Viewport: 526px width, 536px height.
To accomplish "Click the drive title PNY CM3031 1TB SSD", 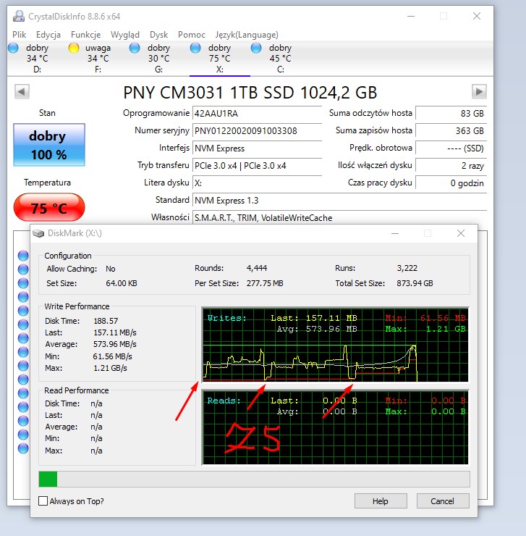I will point(250,93).
